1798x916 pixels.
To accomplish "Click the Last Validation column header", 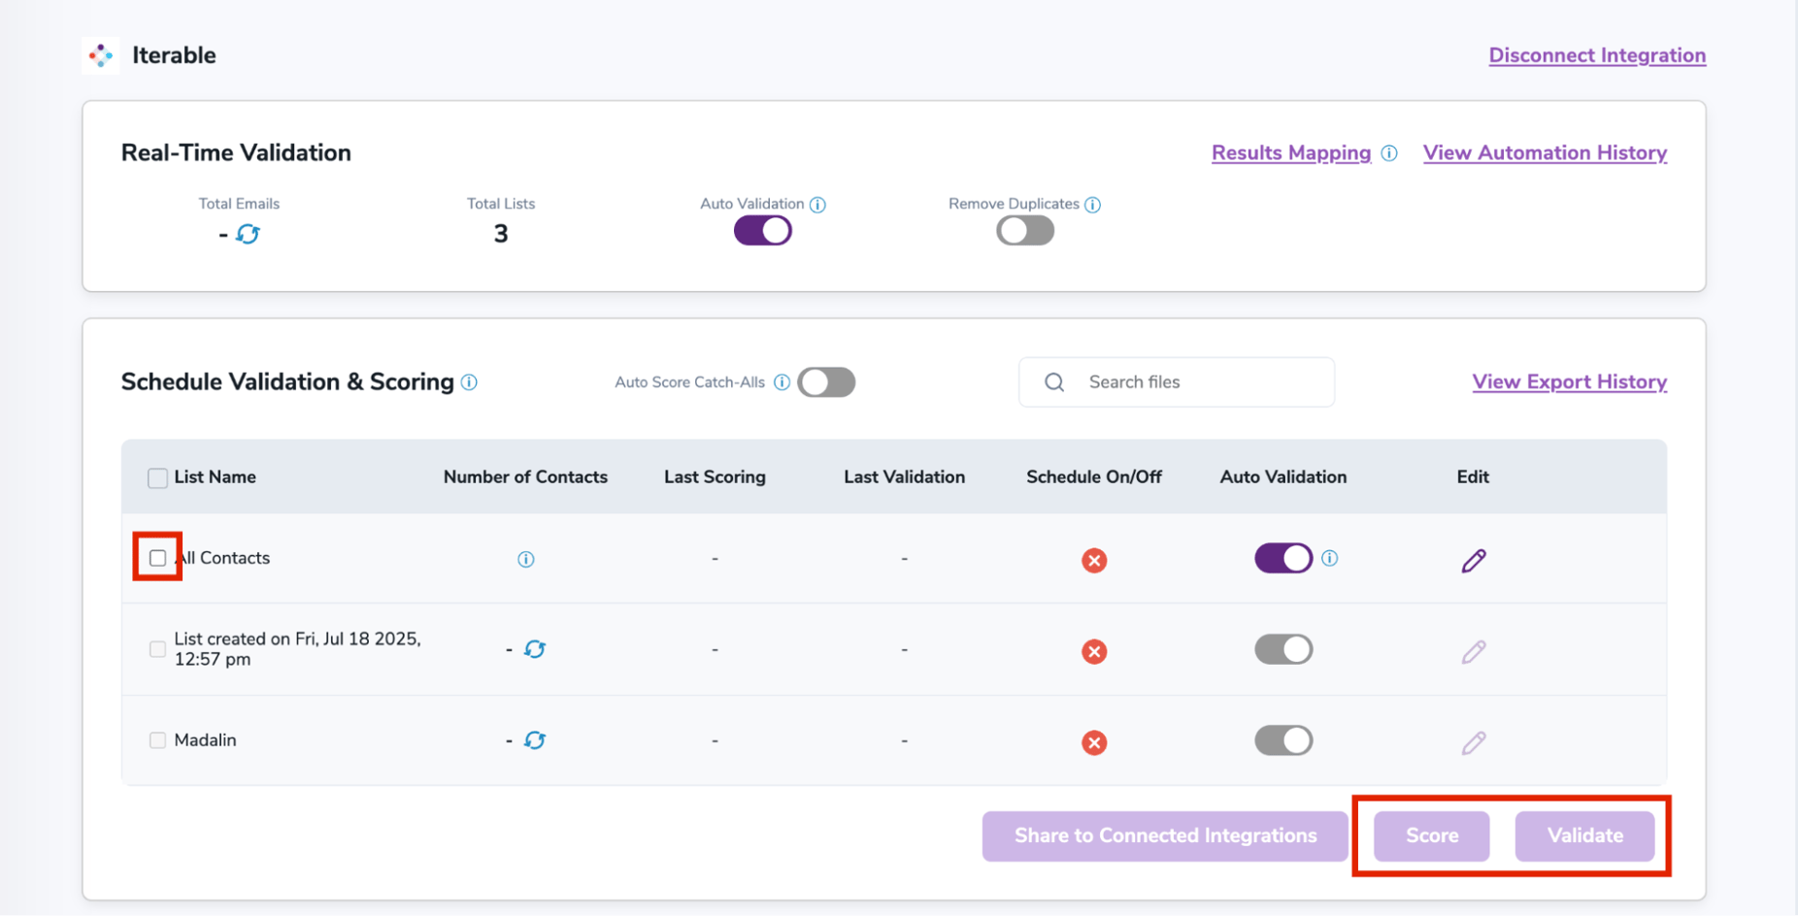I will pyautogui.click(x=904, y=477).
